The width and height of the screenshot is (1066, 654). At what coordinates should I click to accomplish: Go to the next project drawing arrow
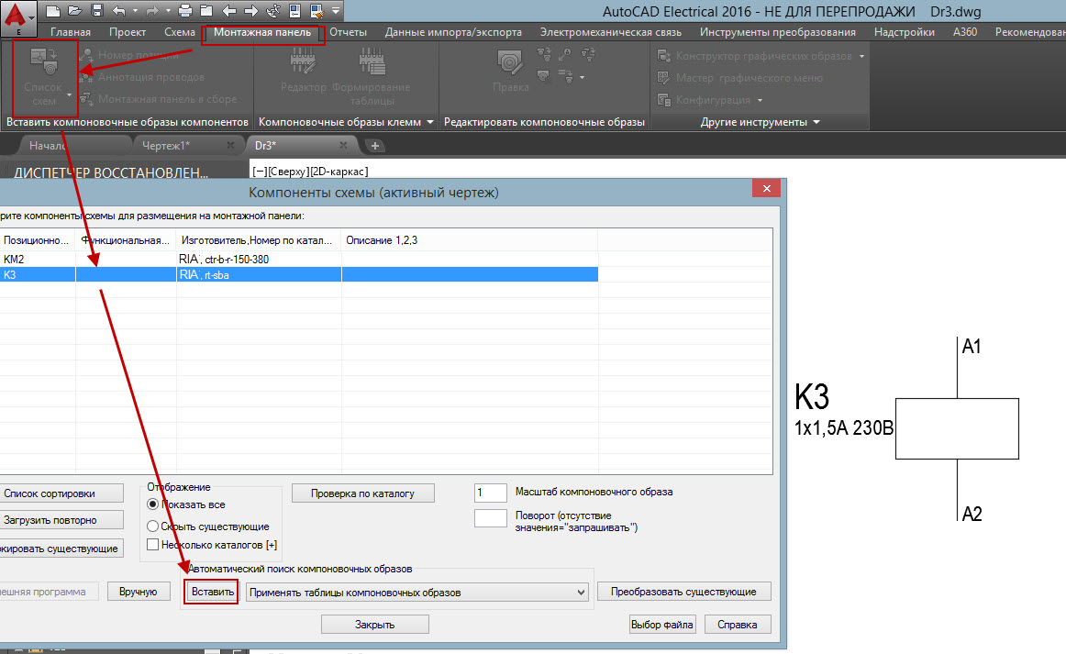tap(250, 11)
